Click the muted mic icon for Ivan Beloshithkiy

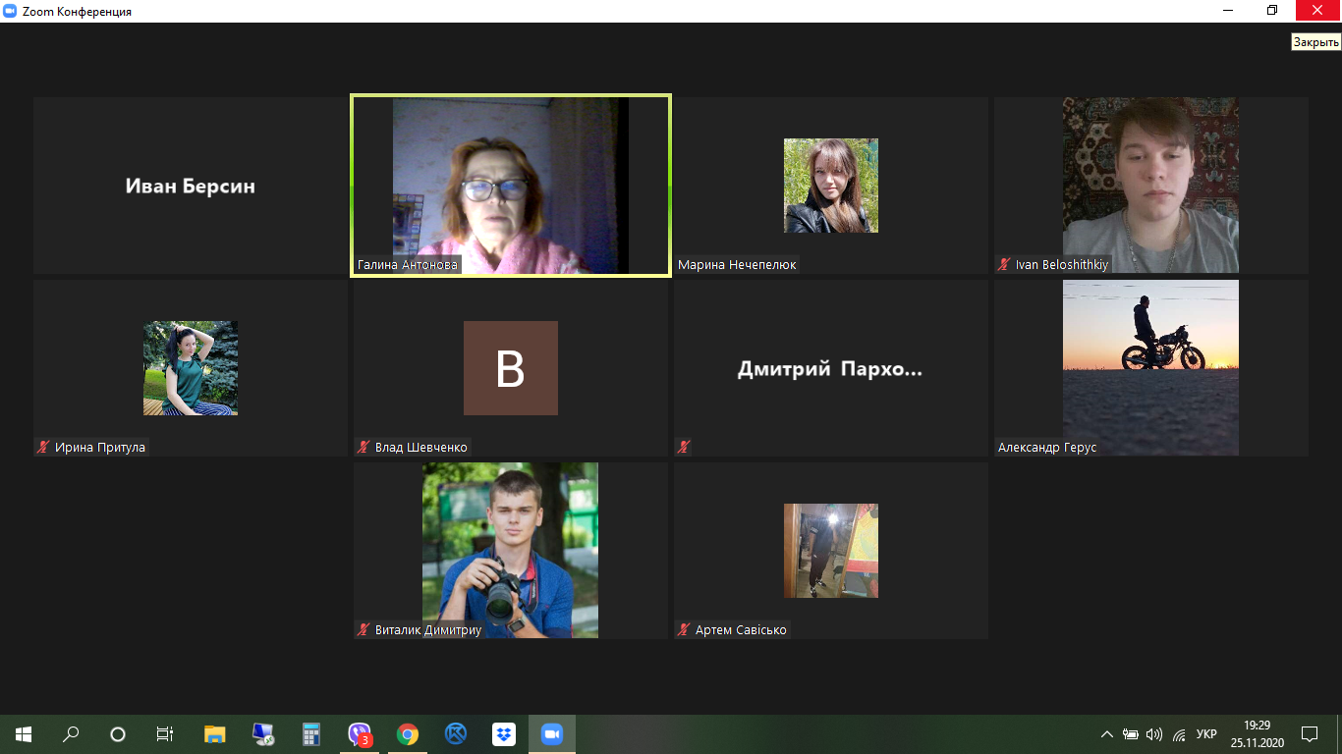pos(1004,265)
